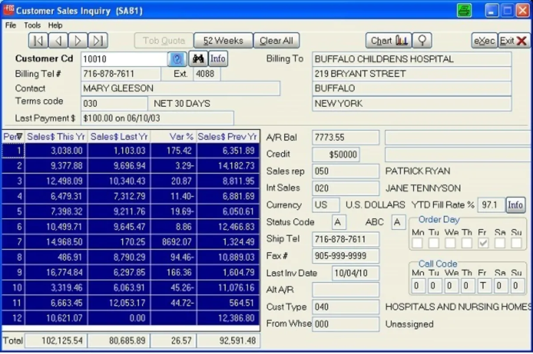
Task: Click the Customer Cd input field
Action: [124, 59]
